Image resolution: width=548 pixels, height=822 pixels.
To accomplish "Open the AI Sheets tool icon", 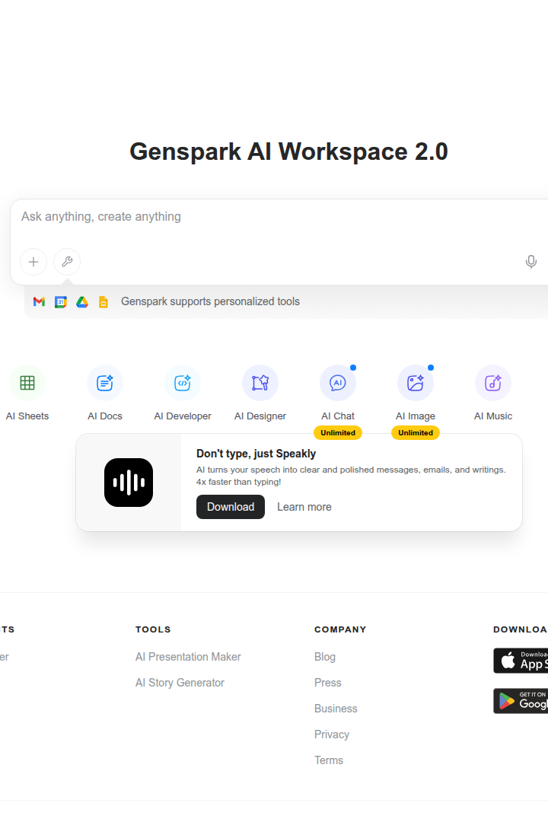I will tap(27, 383).
